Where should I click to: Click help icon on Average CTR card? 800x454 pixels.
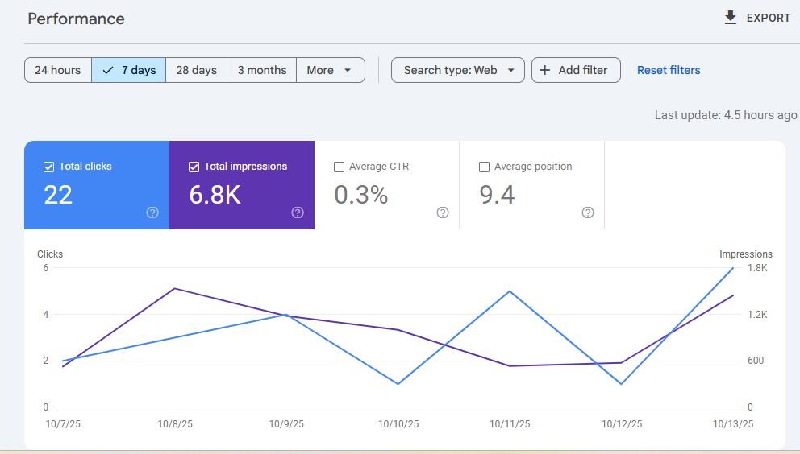click(443, 213)
